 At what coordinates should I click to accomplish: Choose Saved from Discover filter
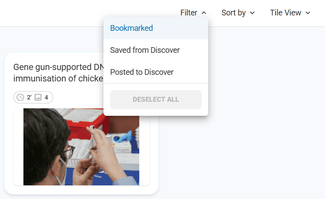145,50
